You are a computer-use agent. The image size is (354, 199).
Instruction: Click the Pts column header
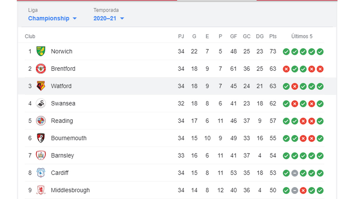pyautogui.click(x=273, y=36)
